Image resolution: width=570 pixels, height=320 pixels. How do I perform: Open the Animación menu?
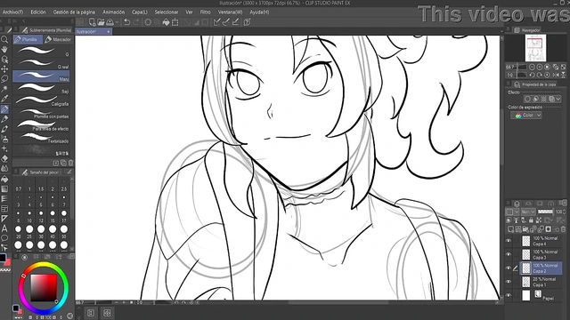[x=113, y=12]
